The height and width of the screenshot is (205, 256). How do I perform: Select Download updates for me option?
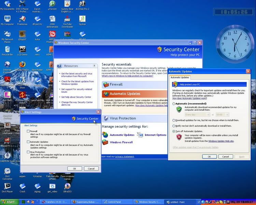[174, 120]
